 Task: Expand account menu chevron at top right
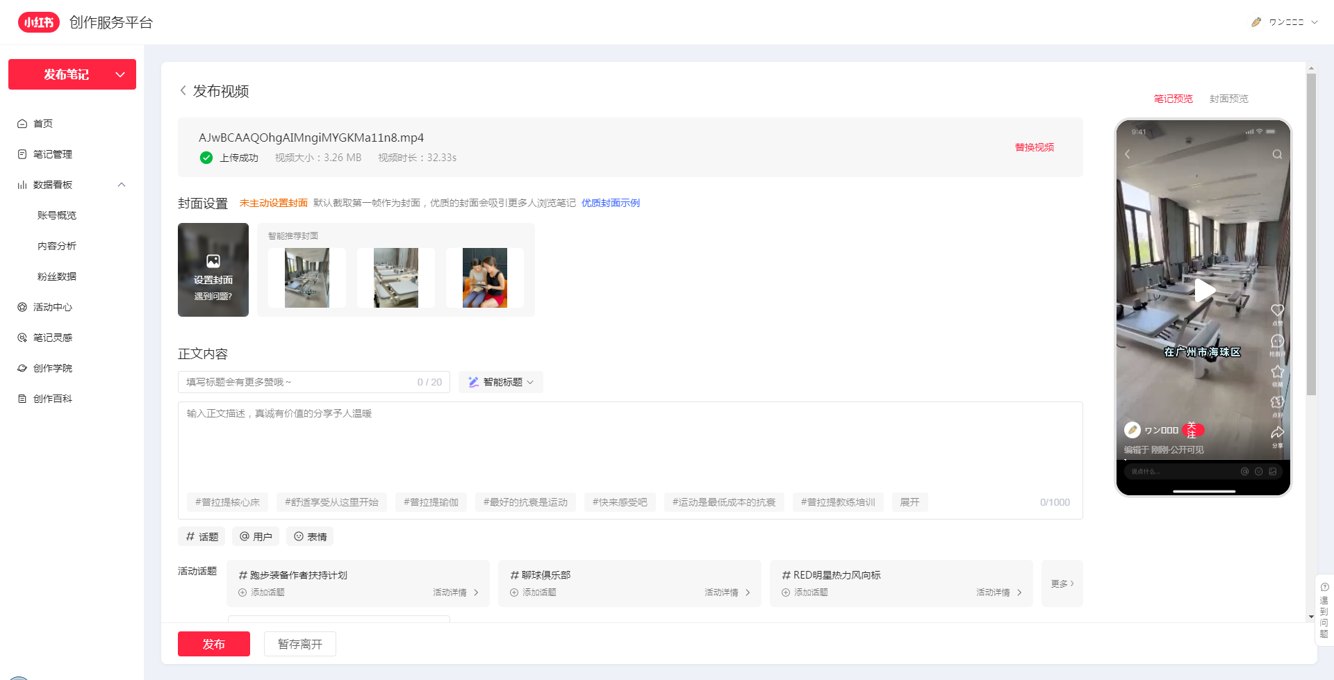[1315, 22]
